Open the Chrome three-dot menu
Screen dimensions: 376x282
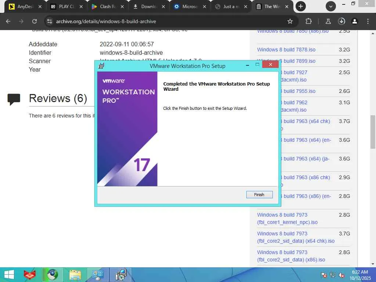coord(368,21)
